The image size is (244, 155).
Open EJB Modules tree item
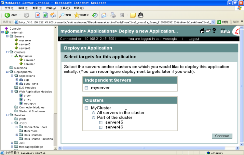click(x=27, y=88)
